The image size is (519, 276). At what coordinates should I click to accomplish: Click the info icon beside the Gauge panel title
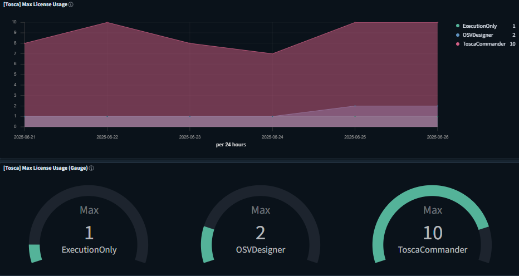[x=91, y=168]
